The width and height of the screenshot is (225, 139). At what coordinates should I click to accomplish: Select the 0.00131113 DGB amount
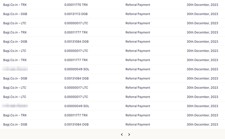tap(76, 14)
